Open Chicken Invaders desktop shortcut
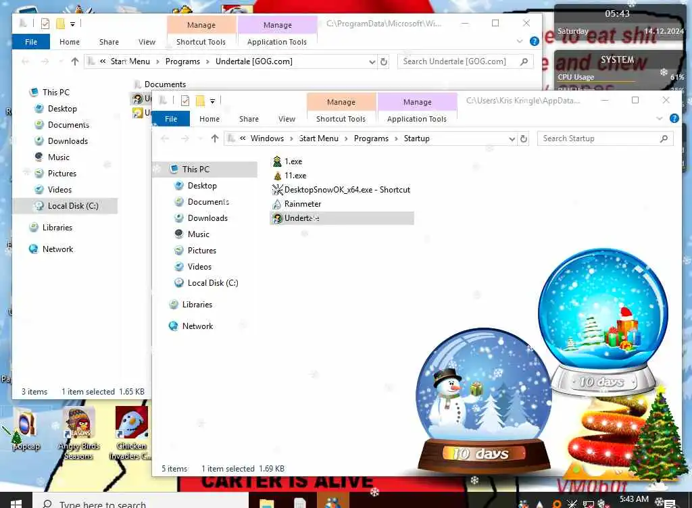This screenshot has height=508, width=692. pyautogui.click(x=131, y=434)
